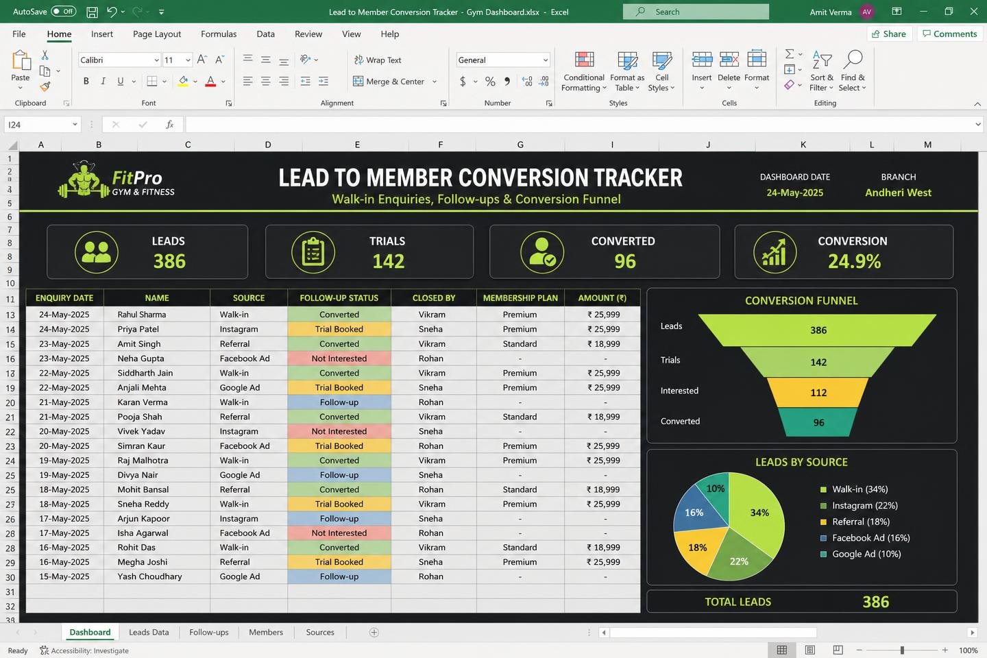Screen dimensions: 987x658
Task: Open the font size 11 dropdown
Action: 188,60
